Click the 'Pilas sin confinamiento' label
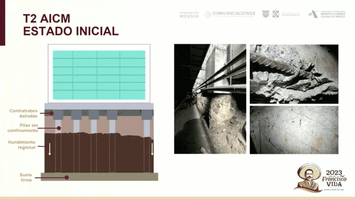 (23, 128)
